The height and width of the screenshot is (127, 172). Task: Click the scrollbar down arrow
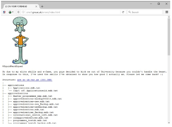coord(169,123)
